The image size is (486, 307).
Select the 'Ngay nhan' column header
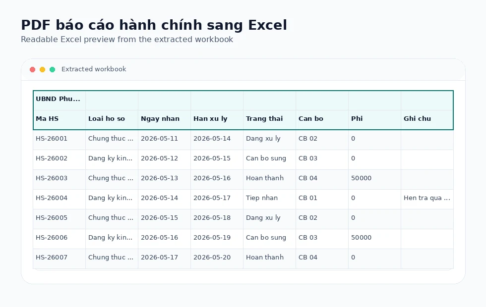click(164, 120)
